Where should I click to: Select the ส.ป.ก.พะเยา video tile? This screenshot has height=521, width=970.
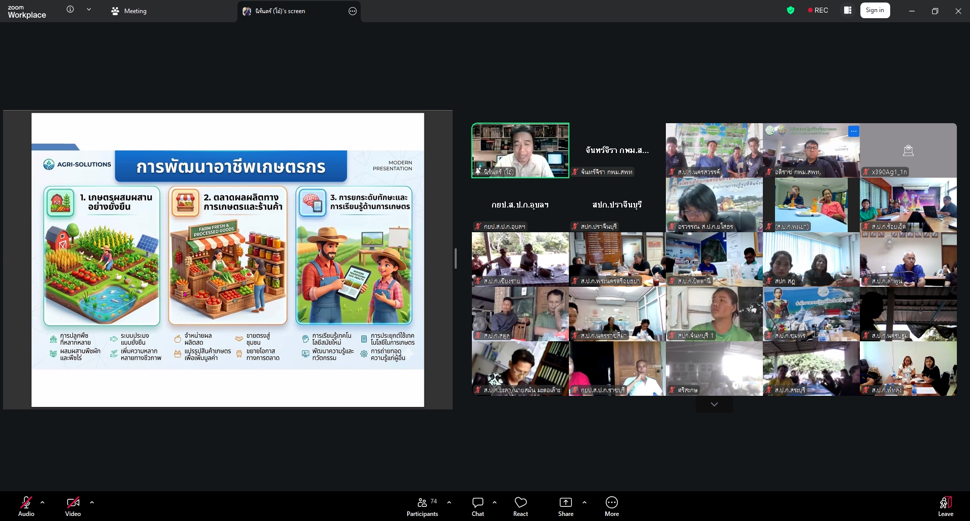pos(811,205)
